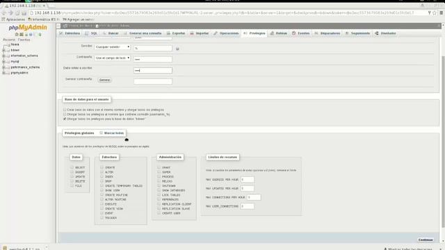Click the phpMyAdmin logo
Screen dimensions: 445x250
28,28
